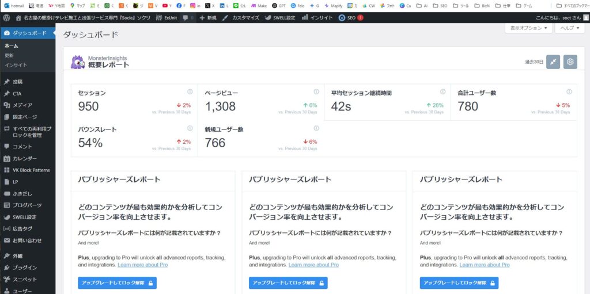
Task: Open comments bubble in admin bar
Action: pos(187,18)
